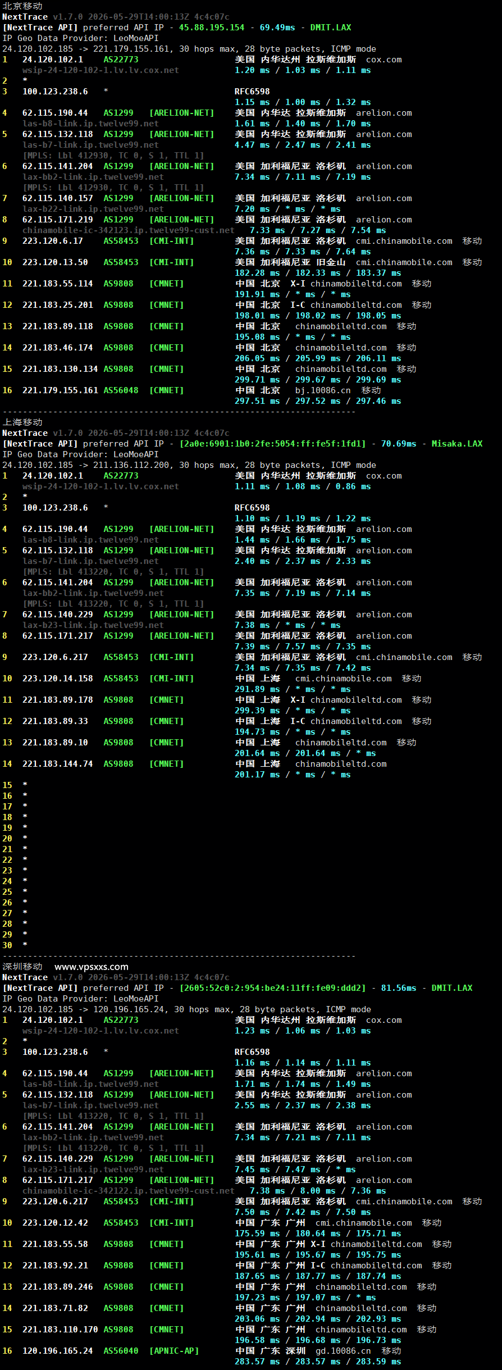Click the 81.56ms API latency value
The width and height of the screenshot is (502, 1370).
(x=399, y=987)
